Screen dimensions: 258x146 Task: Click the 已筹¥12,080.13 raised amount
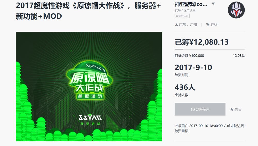(201, 42)
